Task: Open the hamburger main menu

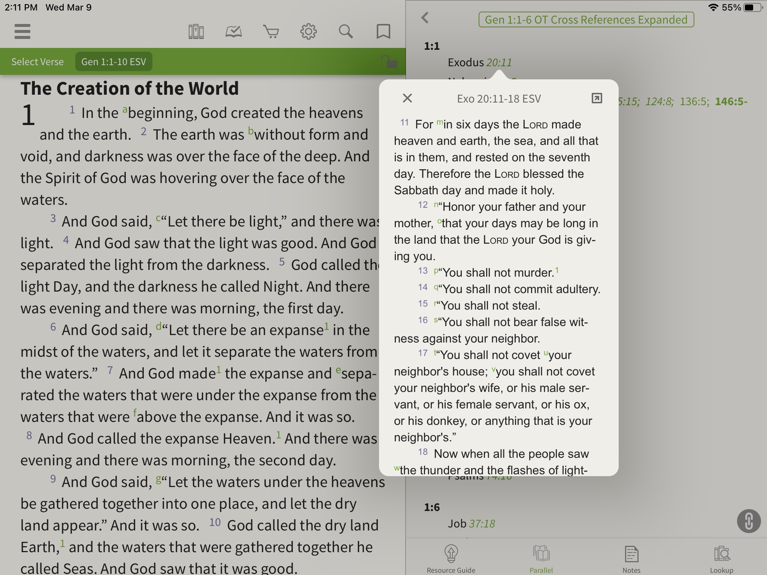Action: [x=22, y=31]
